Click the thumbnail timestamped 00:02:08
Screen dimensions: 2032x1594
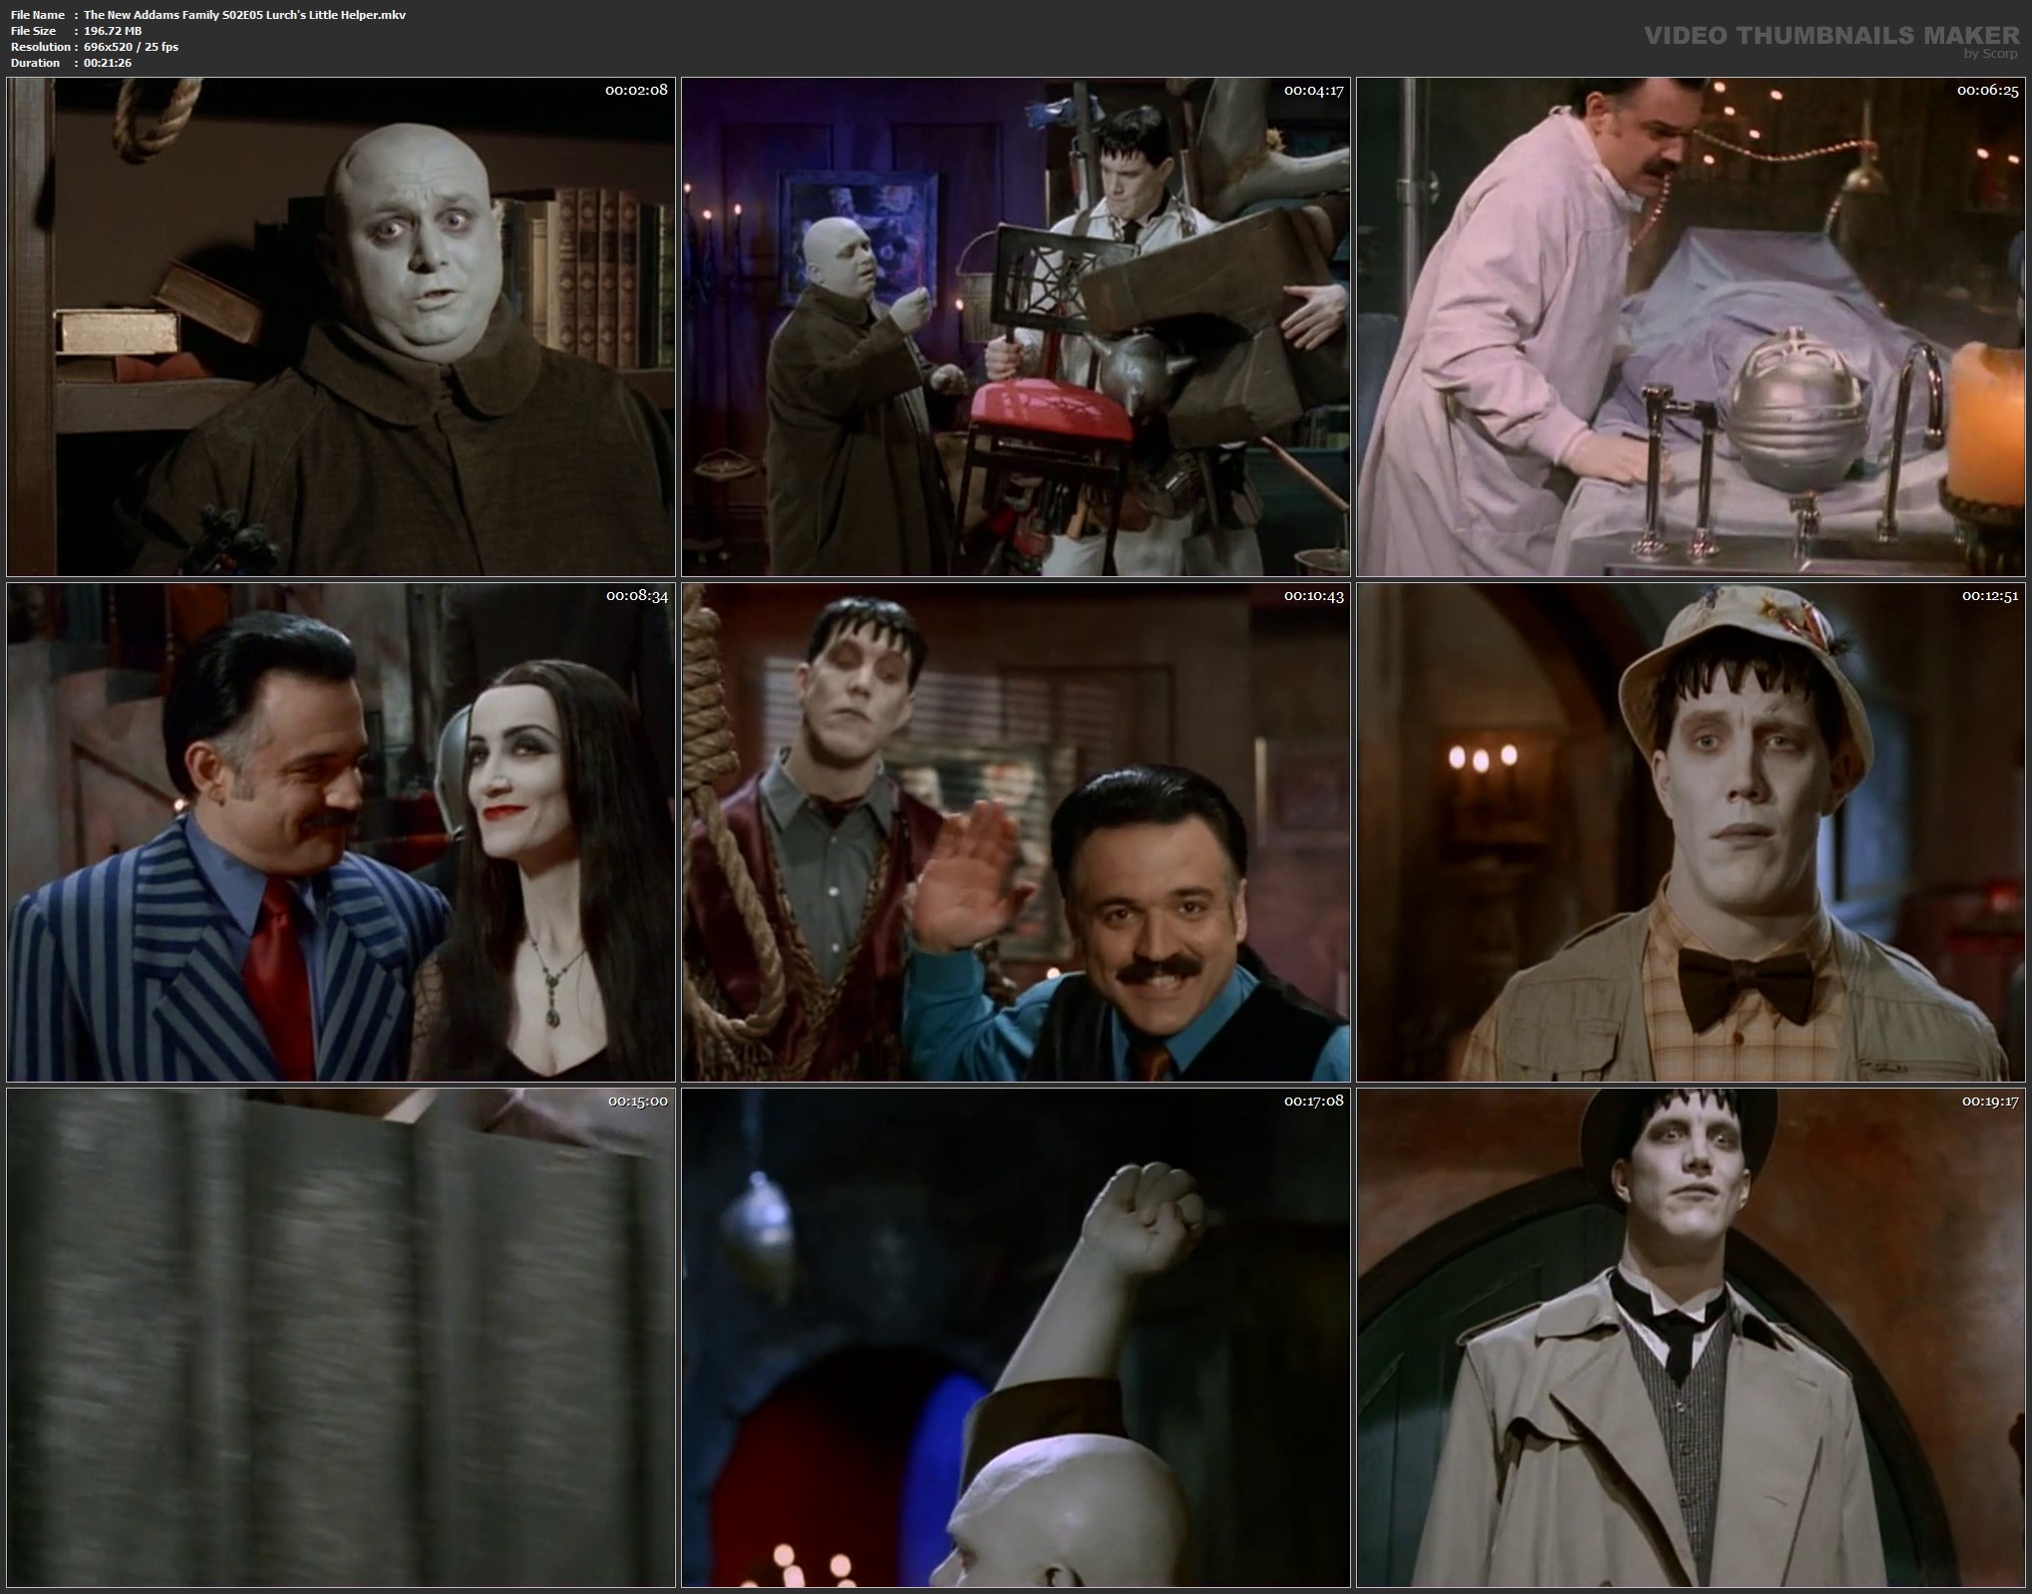[x=341, y=327]
